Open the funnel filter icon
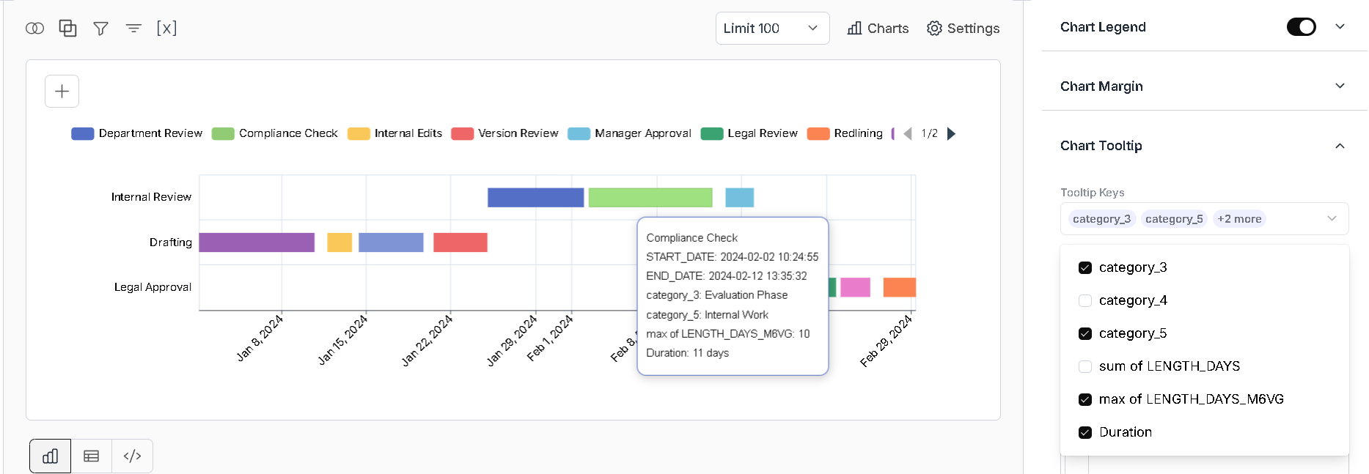 click(x=100, y=29)
